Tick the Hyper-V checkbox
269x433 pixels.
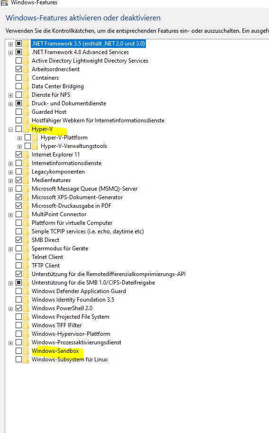[x=19, y=129]
